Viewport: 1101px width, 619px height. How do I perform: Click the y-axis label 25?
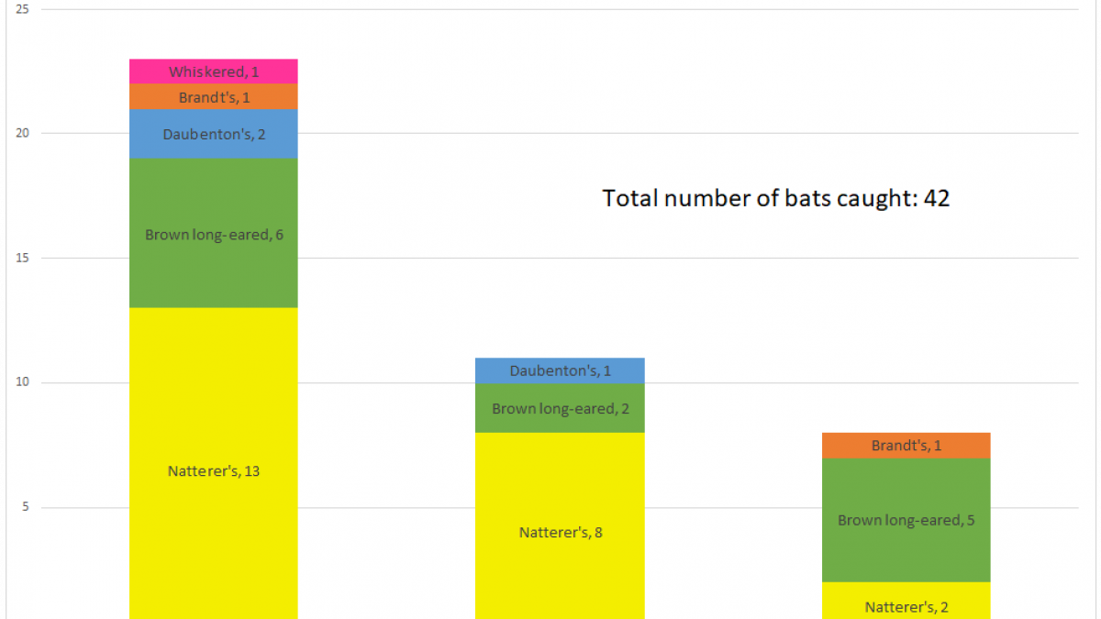(22, 9)
